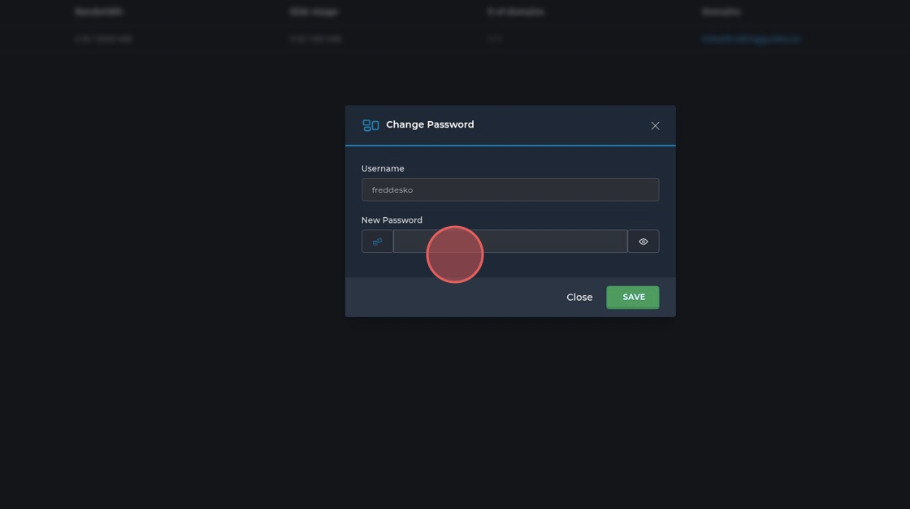Click the Change Password dialog title text
910x509 pixels.
pos(430,124)
